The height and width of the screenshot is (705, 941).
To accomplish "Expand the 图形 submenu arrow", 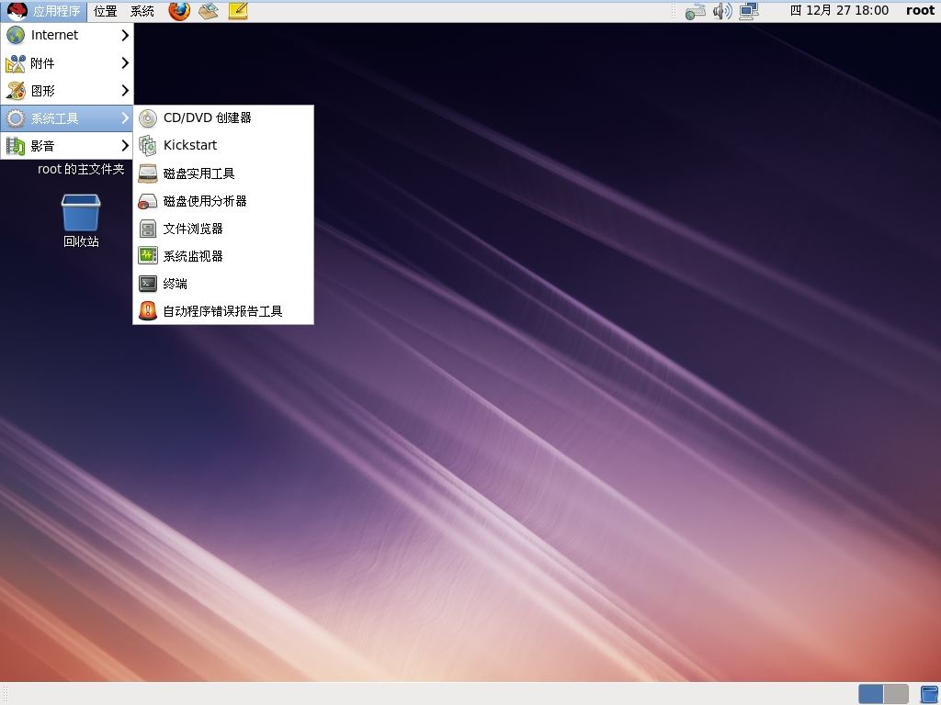I will [x=125, y=91].
